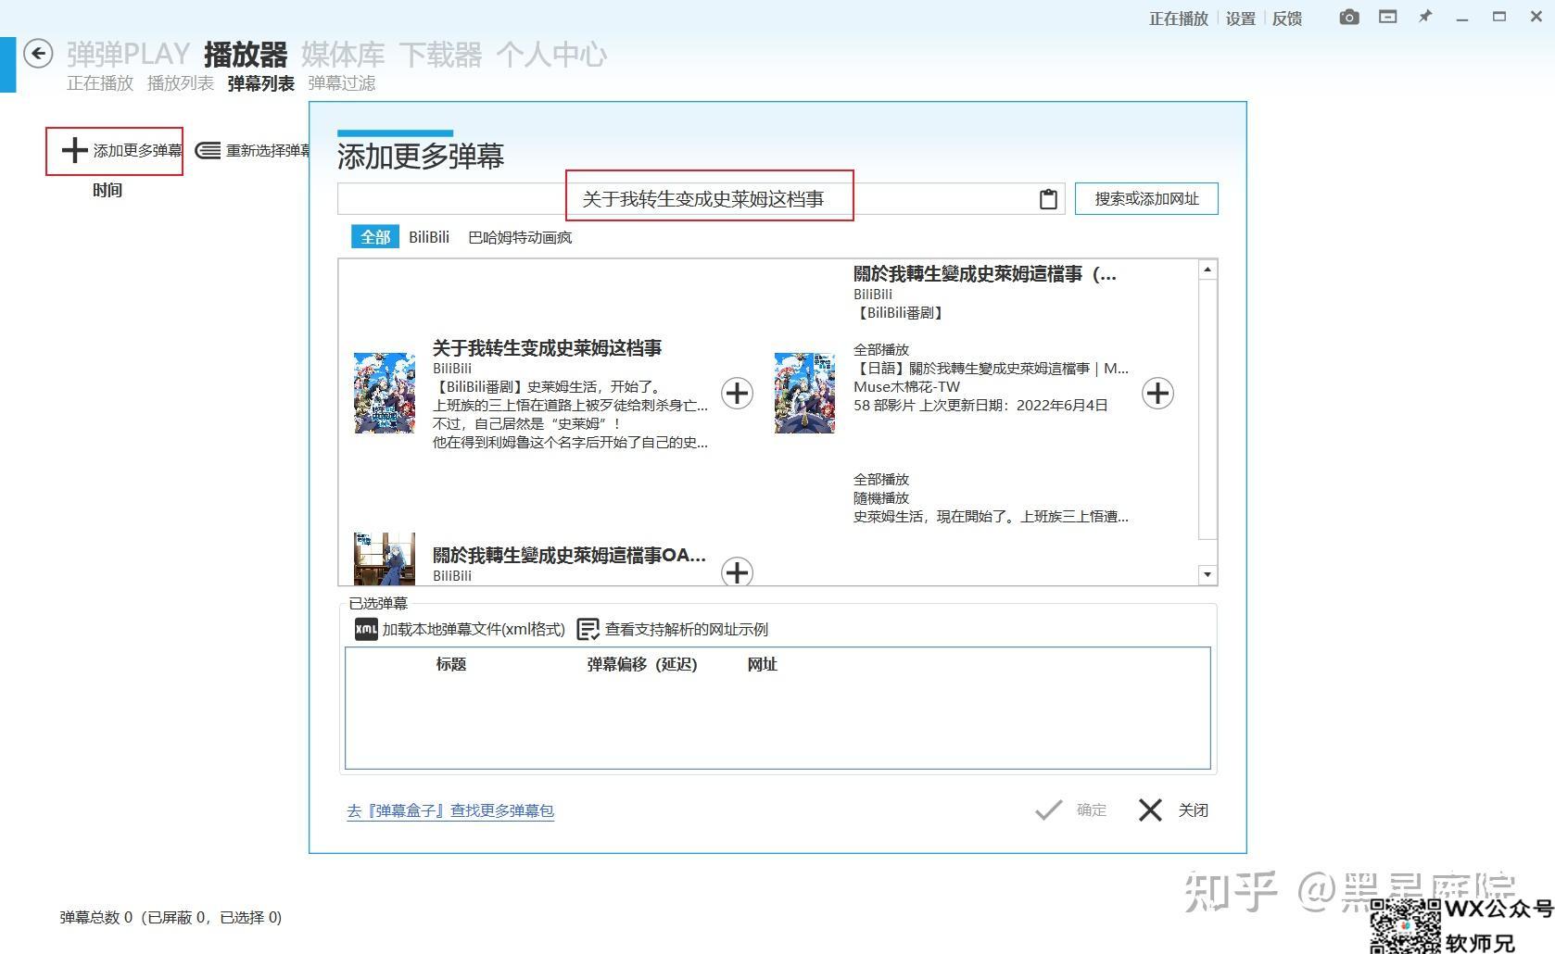Click the 弹幕偏移 (延迟) column header
Image resolution: width=1555 pixels, height=954 pixels.
[641, 664]
